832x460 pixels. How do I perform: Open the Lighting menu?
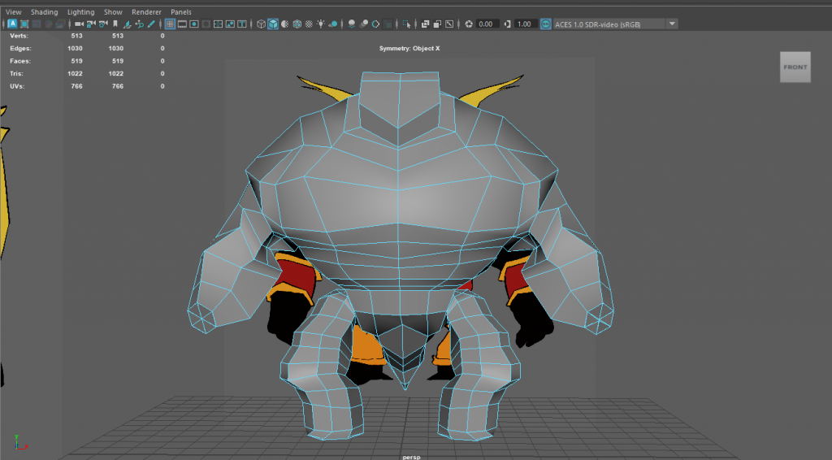[80, 11]
